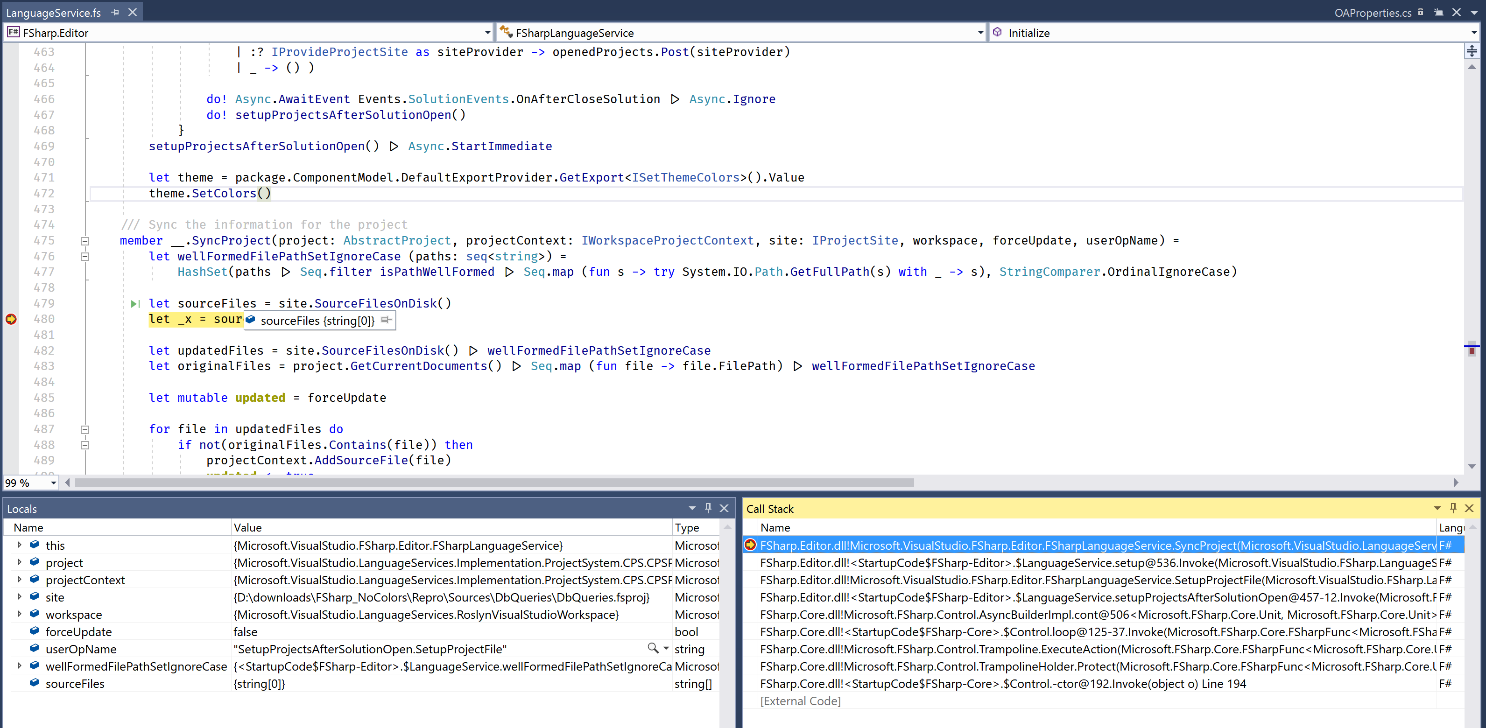Pin the LanguageService.fs tab
1486x728 pixels.
(x=115, y=12)
